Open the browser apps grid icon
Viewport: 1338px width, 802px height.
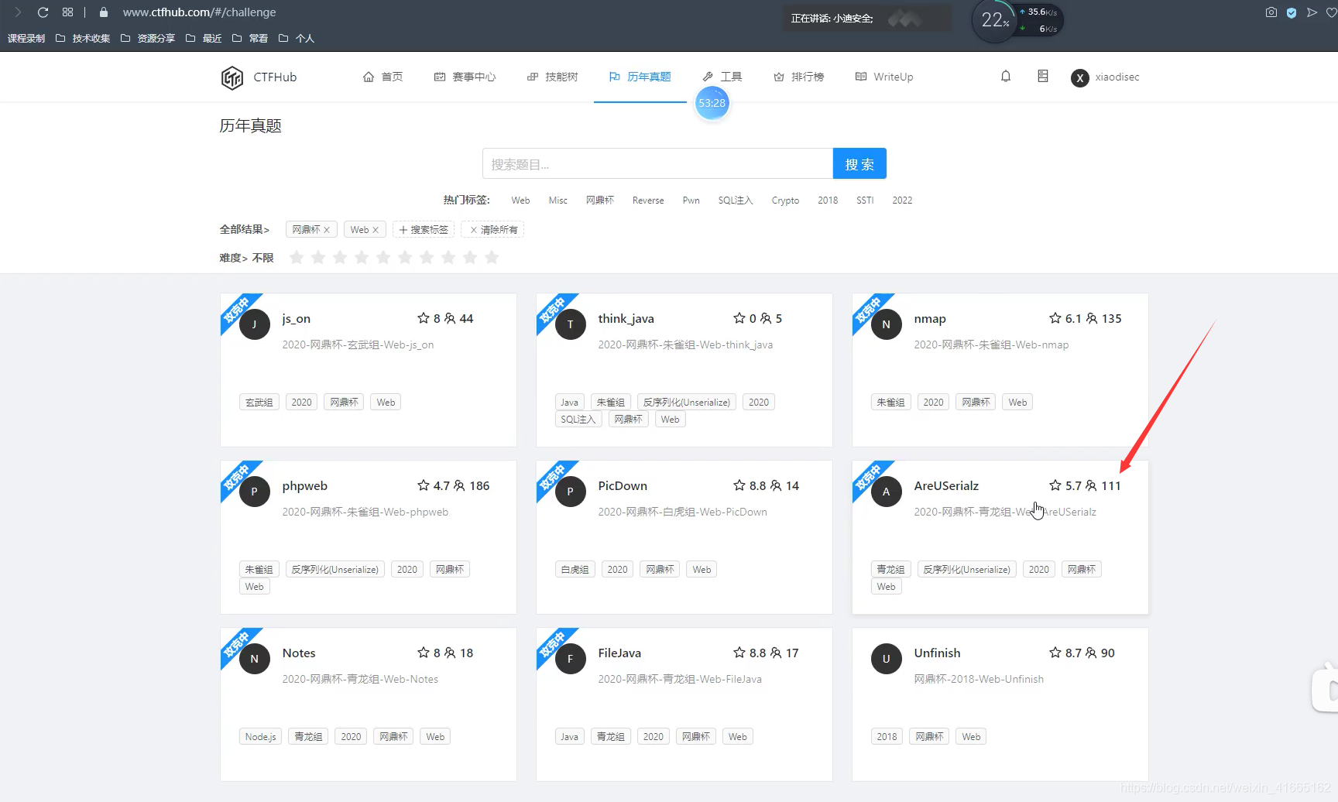point(68,12)
